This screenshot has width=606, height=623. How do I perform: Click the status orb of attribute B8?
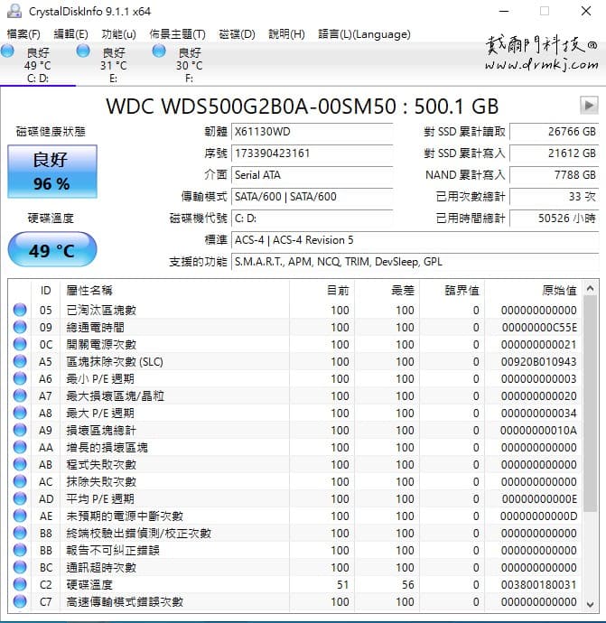pyautogui.click(x=20, y=533)
